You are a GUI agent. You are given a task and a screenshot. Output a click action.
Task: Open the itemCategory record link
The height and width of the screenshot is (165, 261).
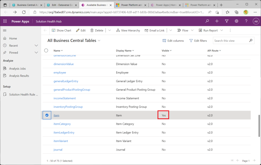click(x=62, y=124)
